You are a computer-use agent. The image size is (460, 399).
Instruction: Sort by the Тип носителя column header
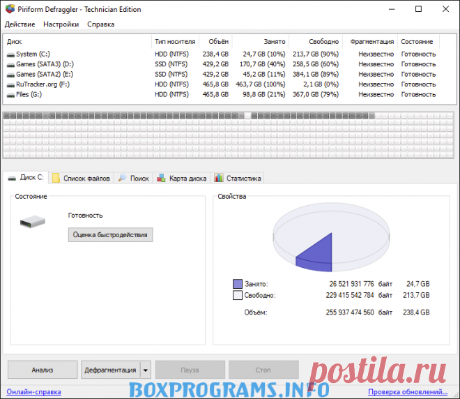[175, 42]
